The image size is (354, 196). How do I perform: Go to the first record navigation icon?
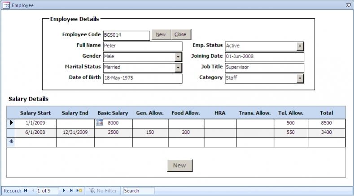pos(26,191)
